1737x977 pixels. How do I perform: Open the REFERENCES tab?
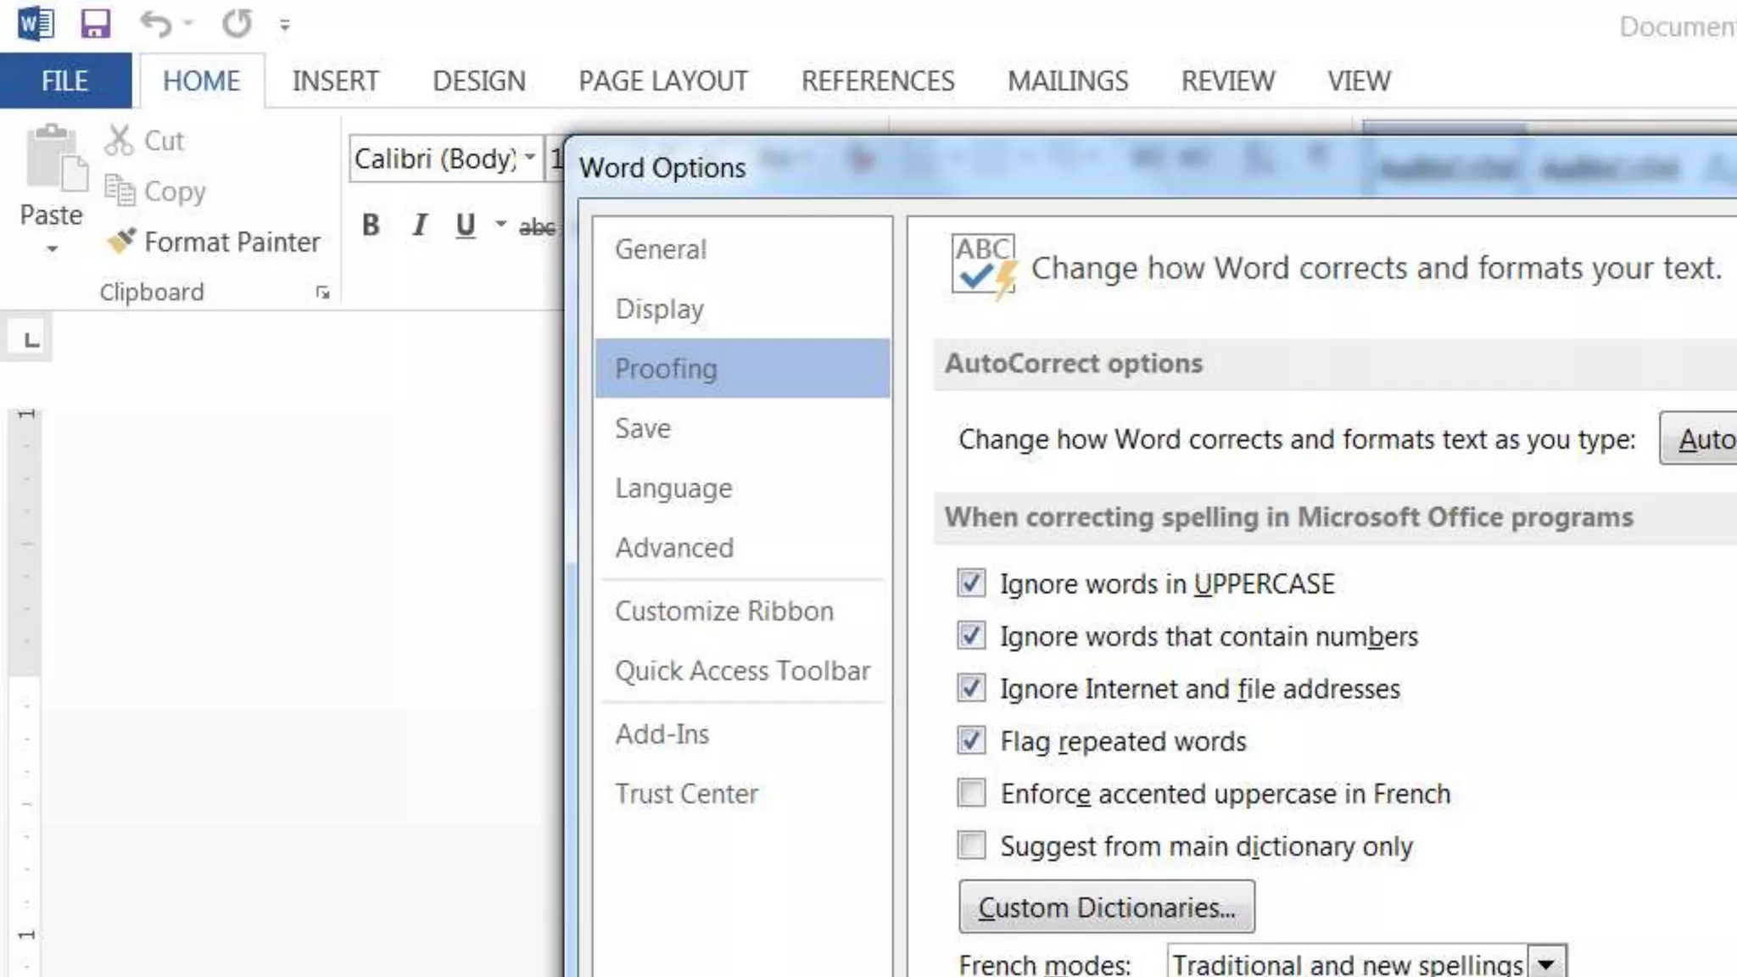point(878,81)
